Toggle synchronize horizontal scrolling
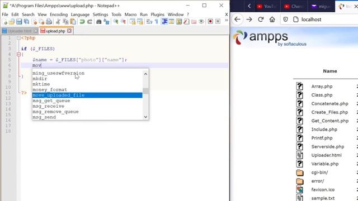This screenshot has width=358, height=201. pyautogui.click(x=140, y=22)
